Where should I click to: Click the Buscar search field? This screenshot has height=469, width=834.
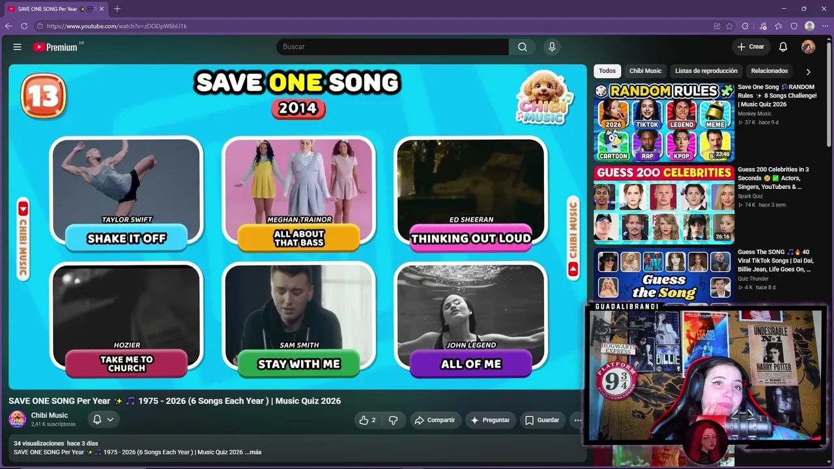(393, 47)
